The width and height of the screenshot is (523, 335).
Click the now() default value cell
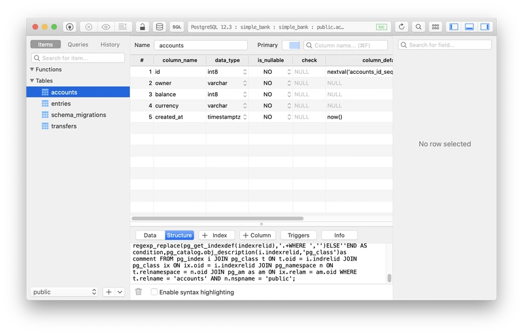[x=359, y=117]
